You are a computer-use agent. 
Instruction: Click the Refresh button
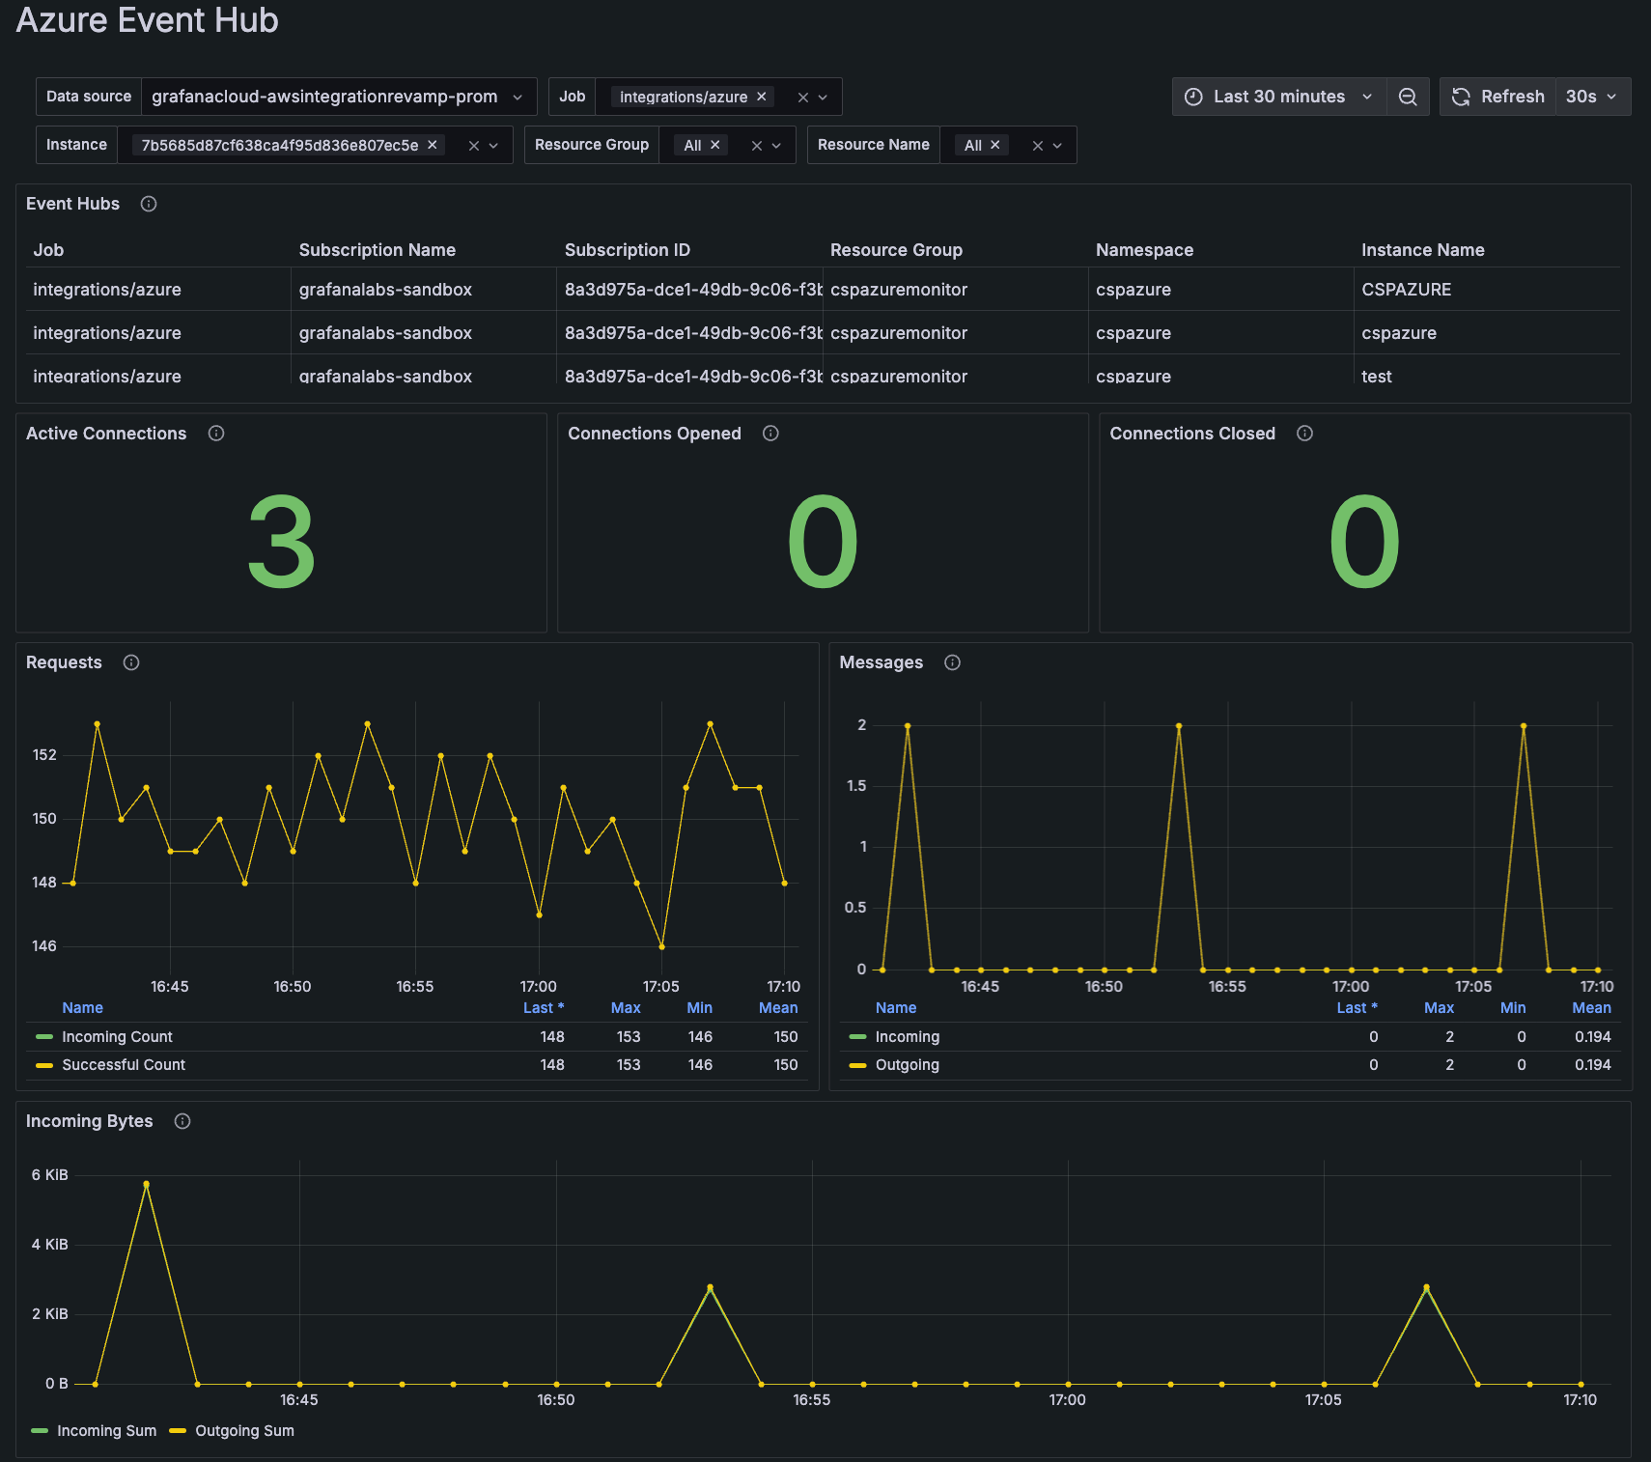(x=1497, y=97)
